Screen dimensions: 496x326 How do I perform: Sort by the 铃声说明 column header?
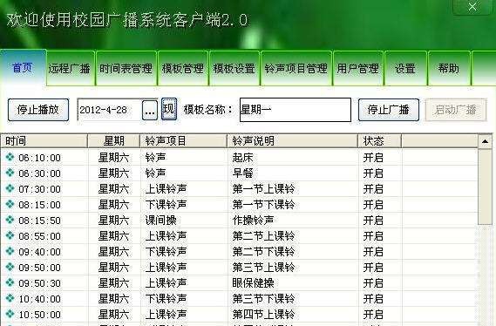click(293, 140)
